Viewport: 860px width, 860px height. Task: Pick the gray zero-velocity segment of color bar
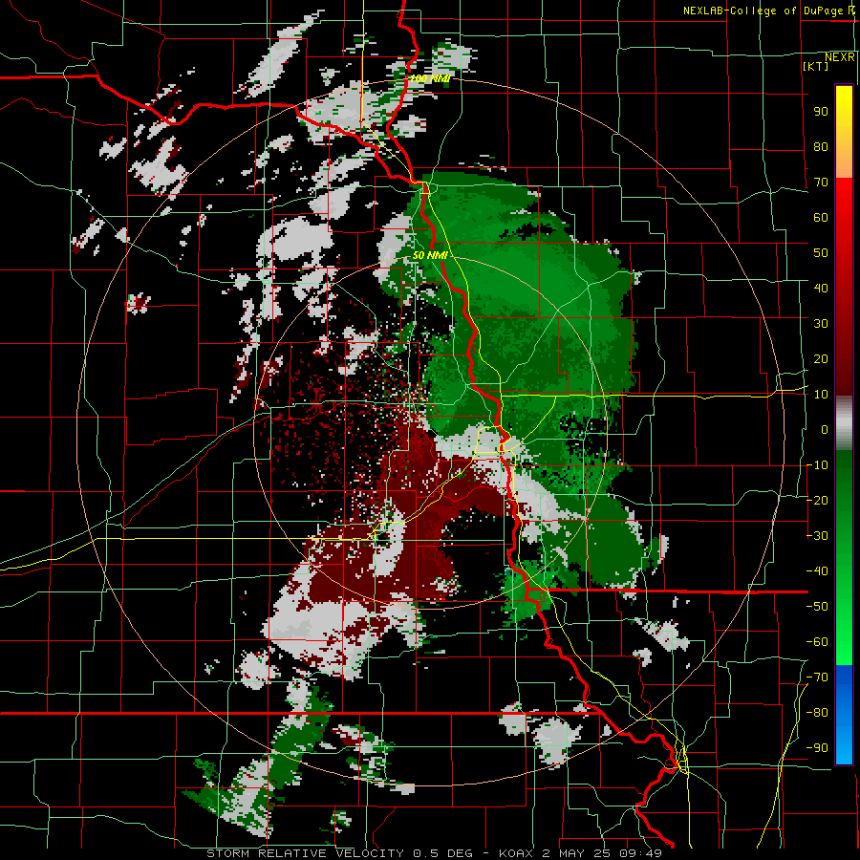pyautogui.click(x=844, y=423)
